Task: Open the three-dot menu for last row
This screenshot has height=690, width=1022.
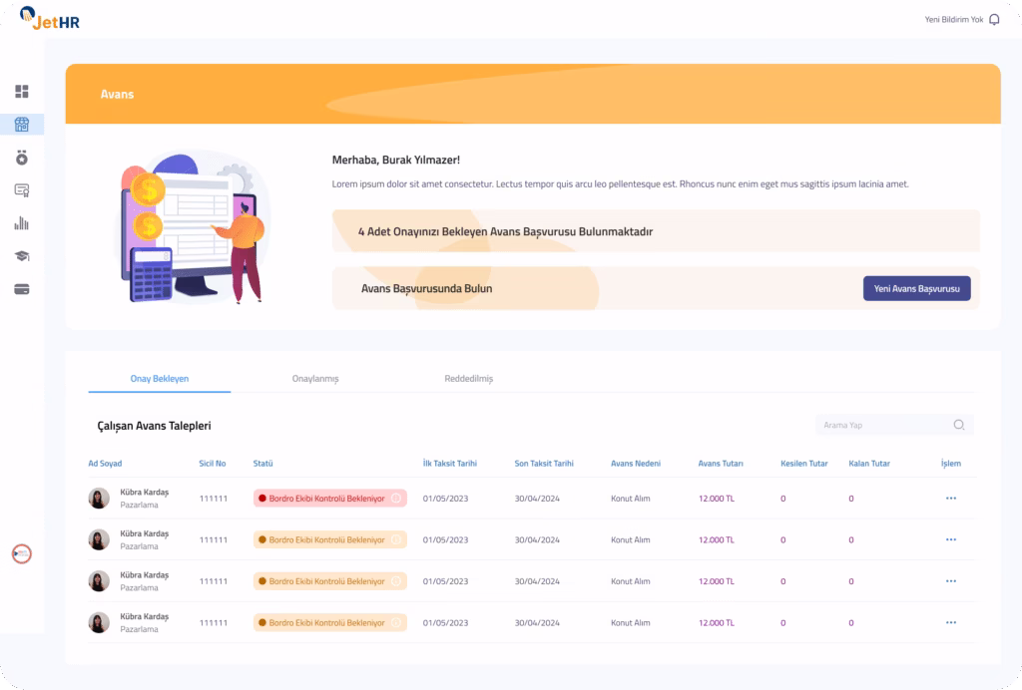Action: click(951, 623)
